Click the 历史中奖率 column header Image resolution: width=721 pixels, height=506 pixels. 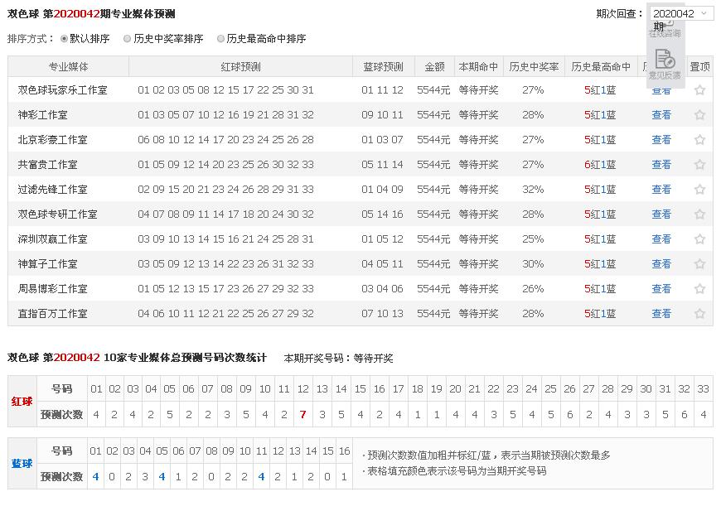click(533, 67)
